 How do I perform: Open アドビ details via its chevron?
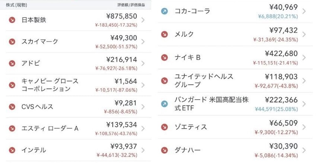coord(143,63)
